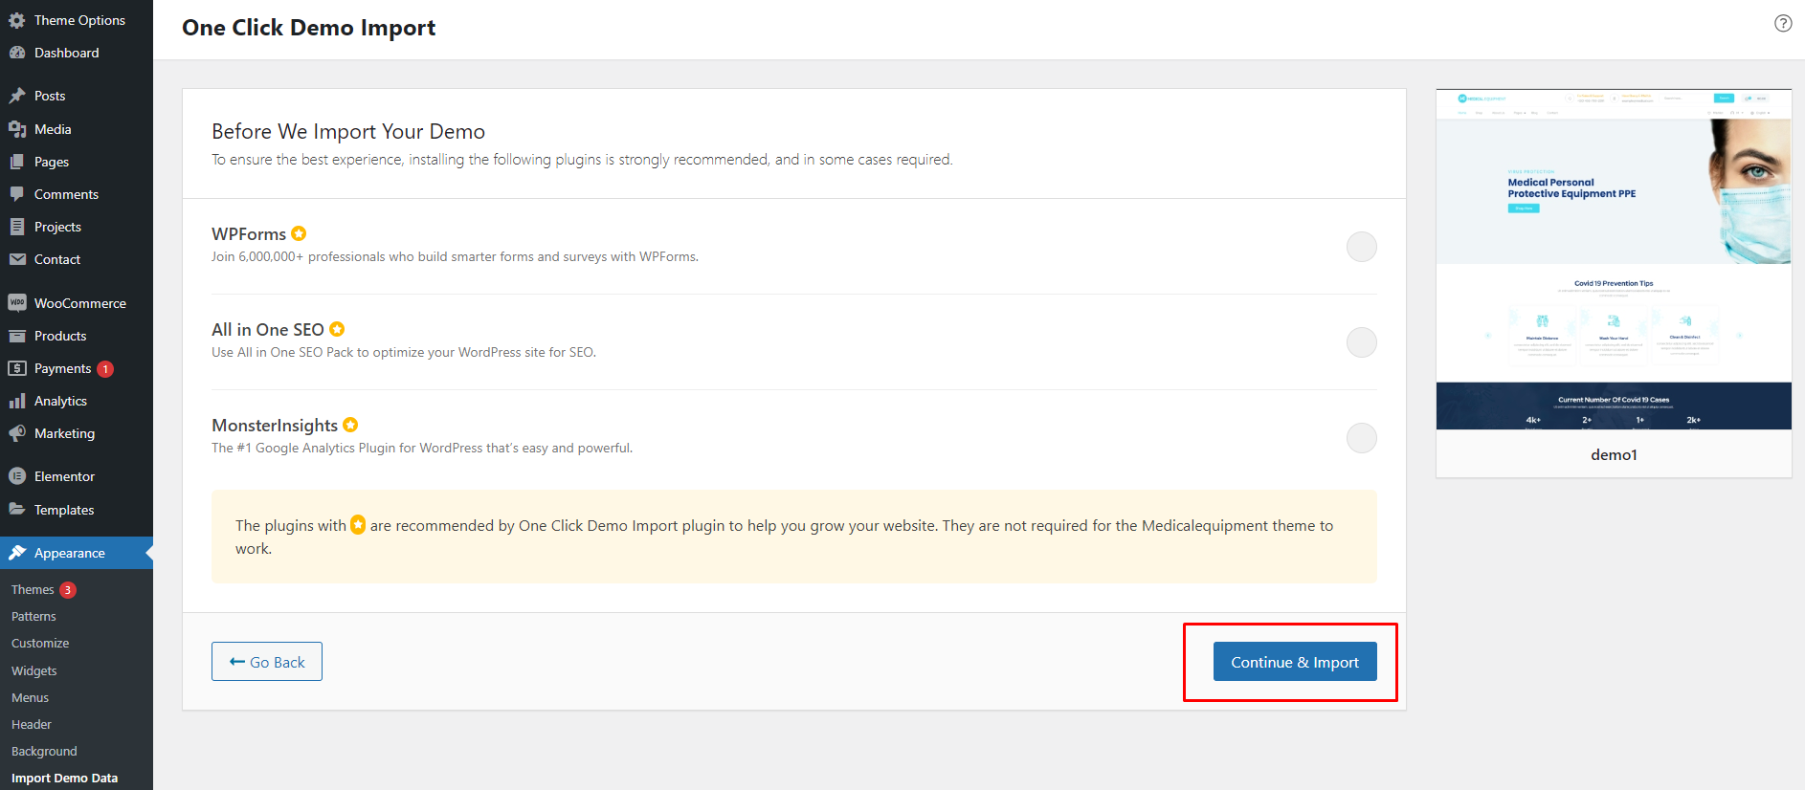This screenshot has height=790, width=1805.
Task: Click the Go Back button
Action: coord(267,662)
